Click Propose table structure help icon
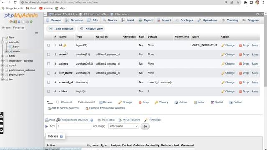Screen dimensions: 267x150 [92, 120]
